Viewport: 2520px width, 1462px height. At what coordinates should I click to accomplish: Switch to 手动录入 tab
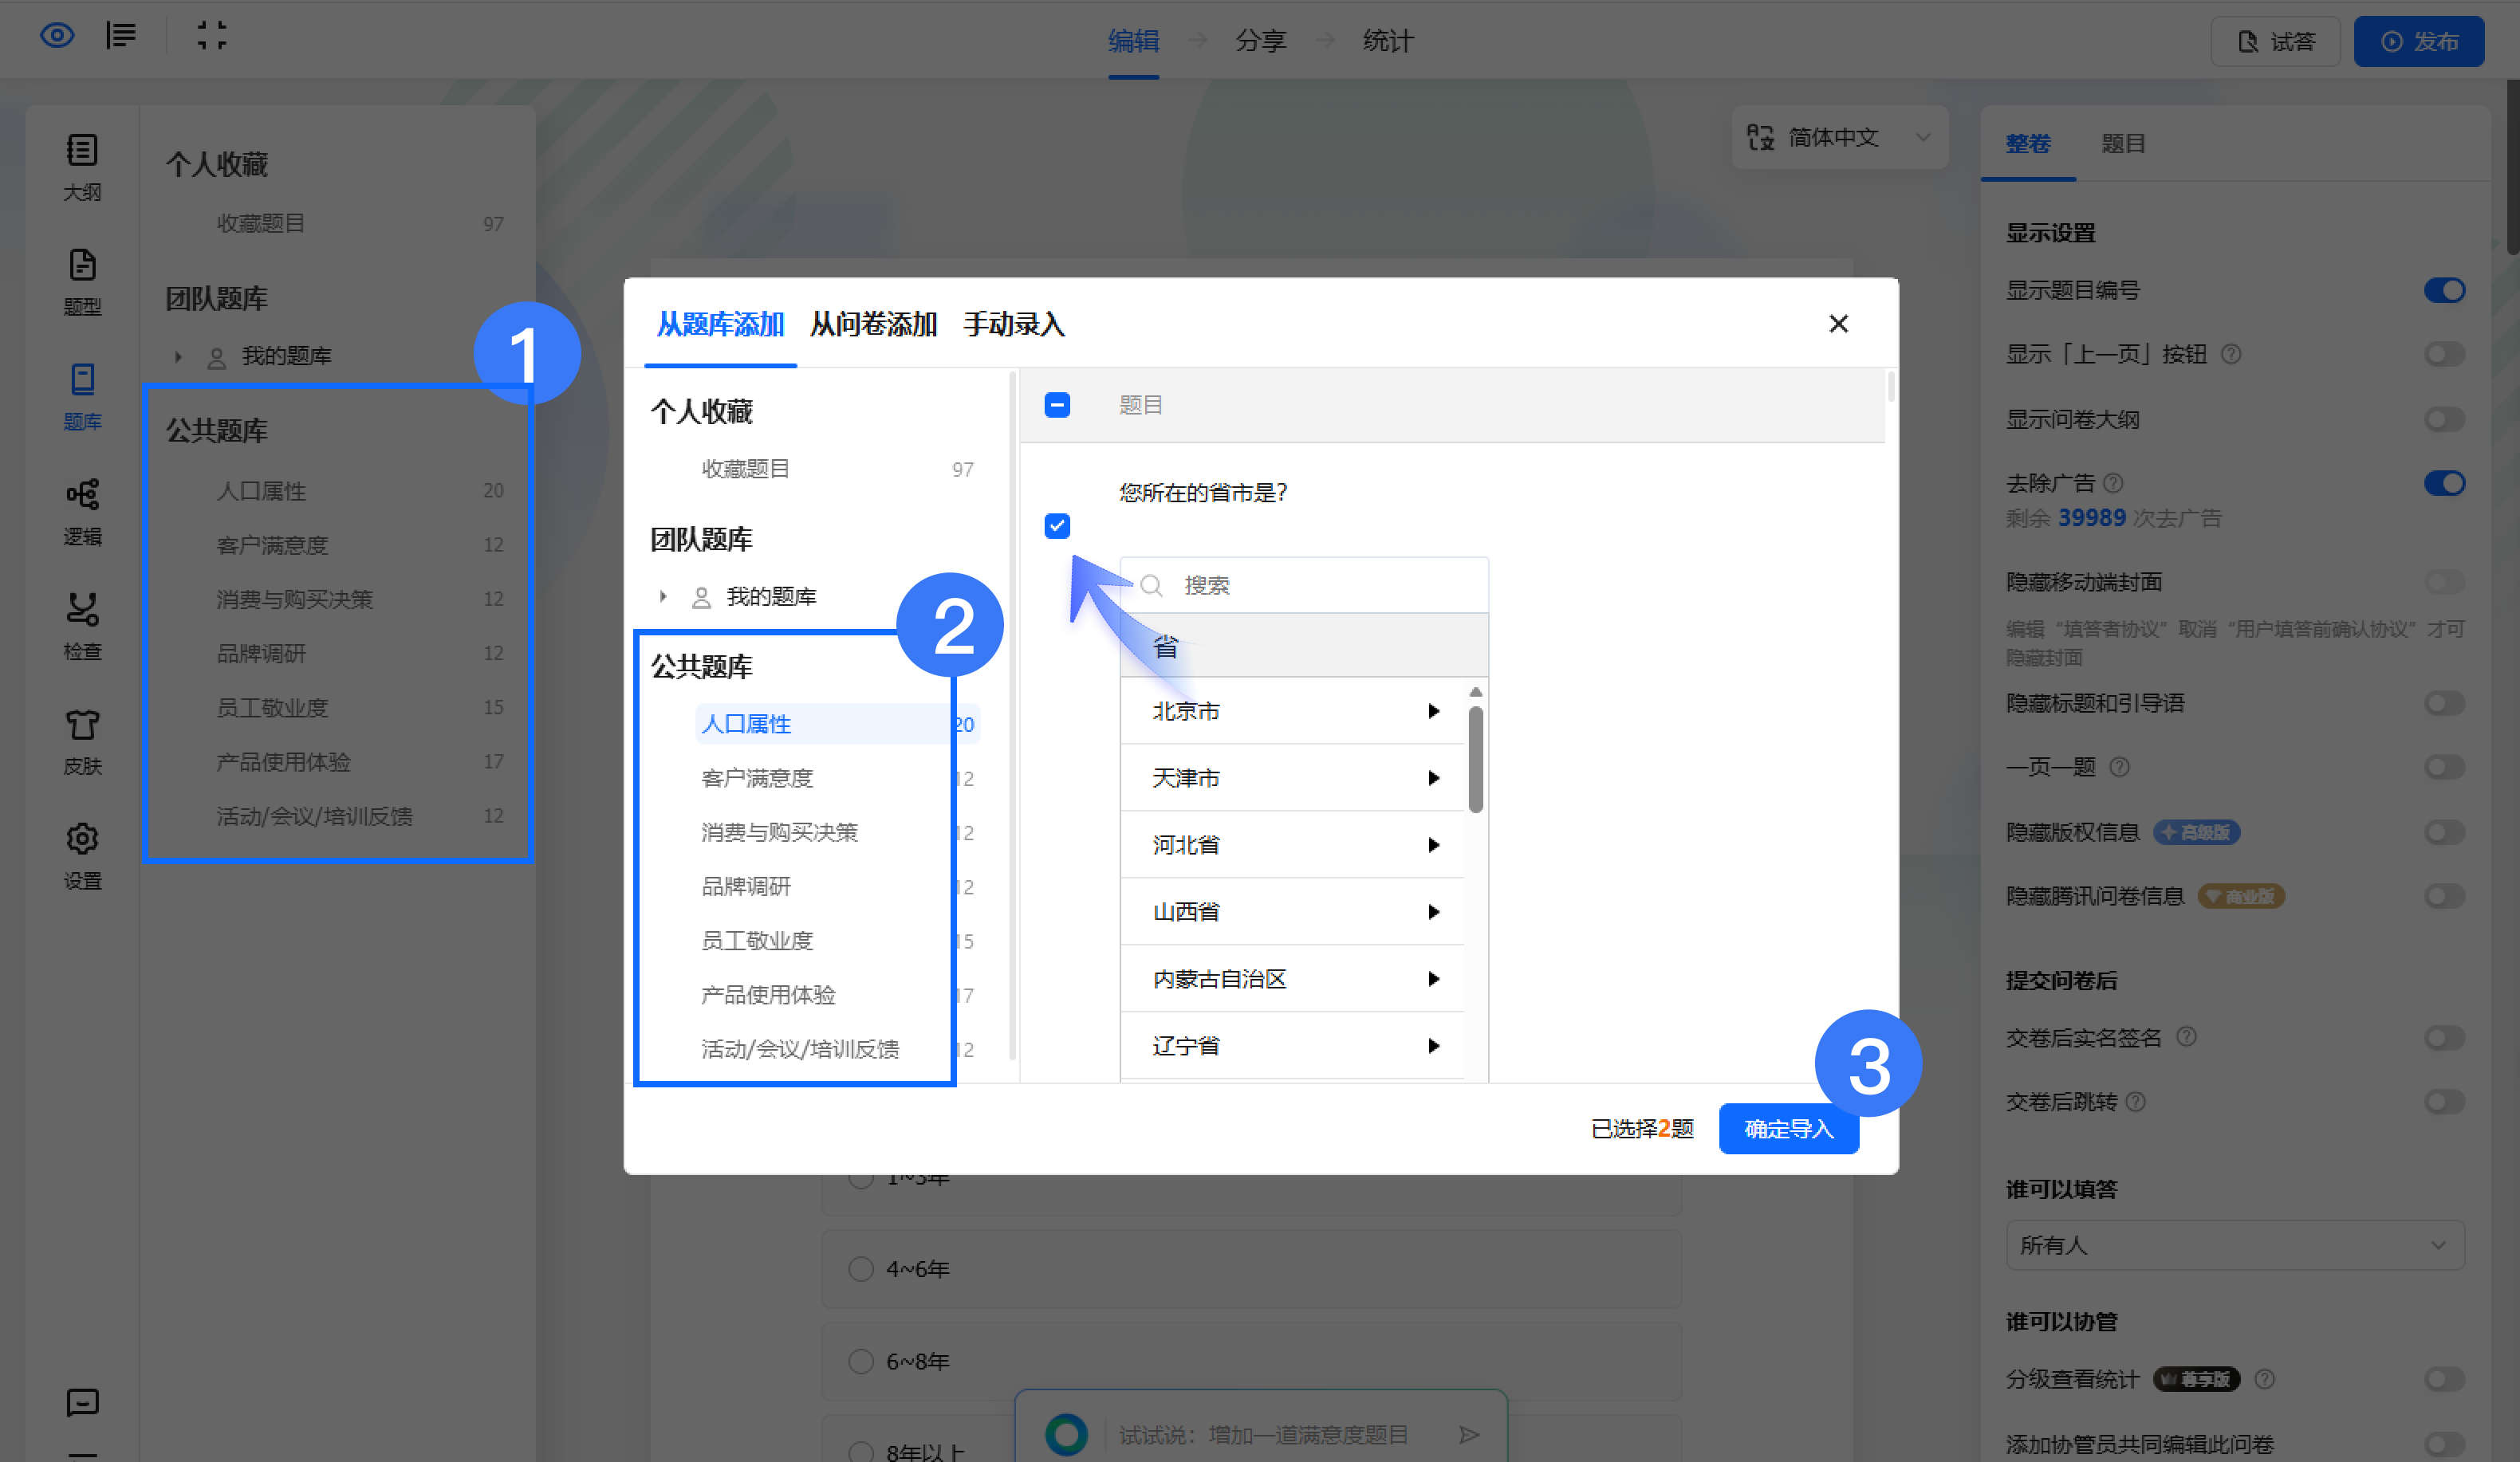pyautogui.click(x=1014, y=324)
